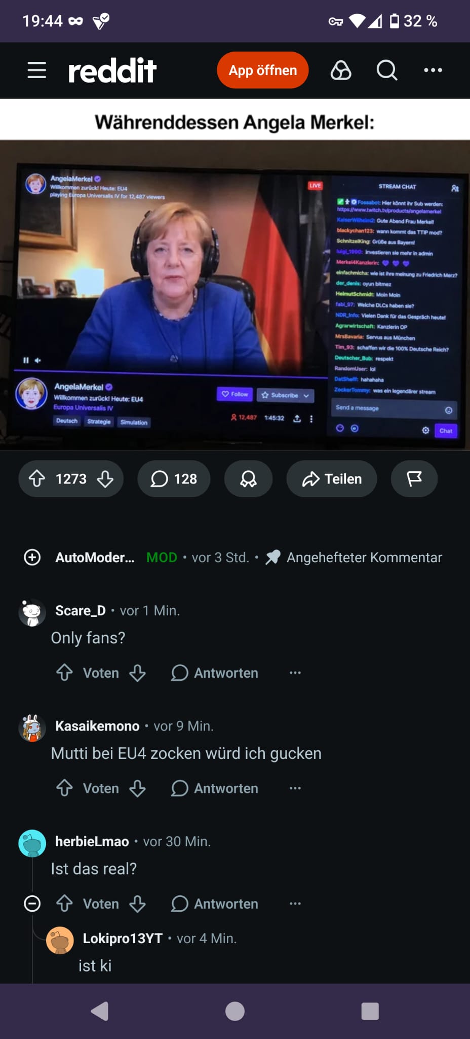Open more options for Scare_D's comment
The image size is (470, 1039).
pyautogui.click(x=295, y=673)
